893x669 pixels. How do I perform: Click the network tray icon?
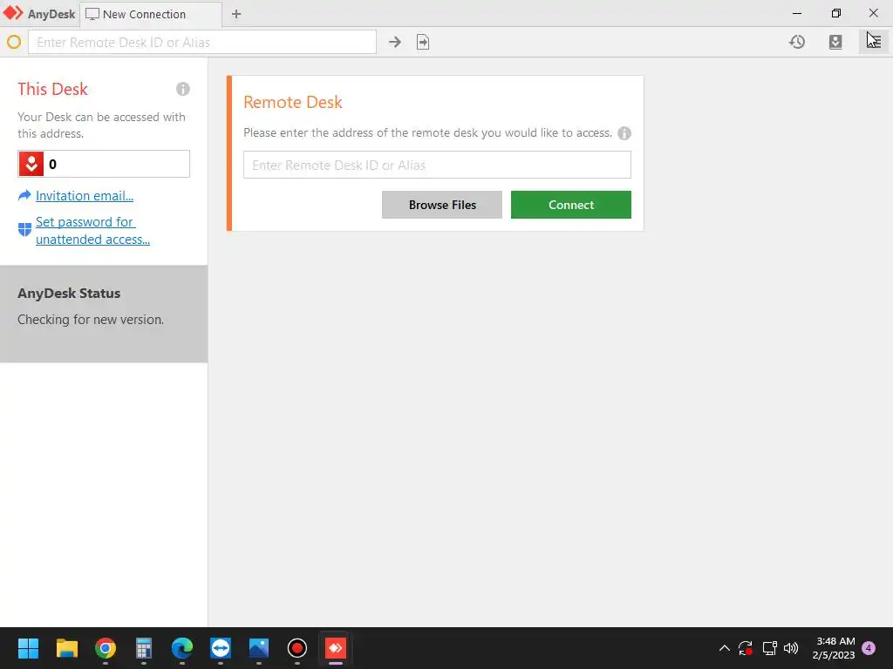click(x=769, y=648)
